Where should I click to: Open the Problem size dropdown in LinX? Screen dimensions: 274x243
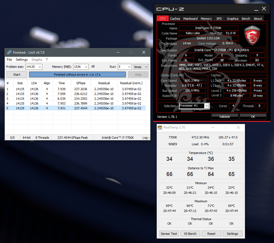pos(40,67)
